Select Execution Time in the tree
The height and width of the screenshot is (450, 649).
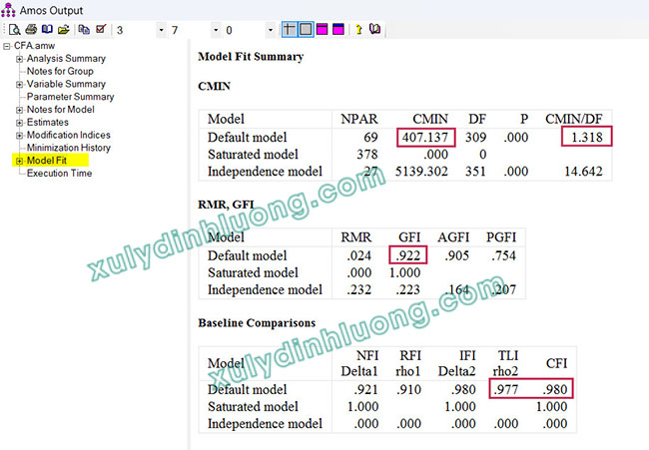pos(59,174)
